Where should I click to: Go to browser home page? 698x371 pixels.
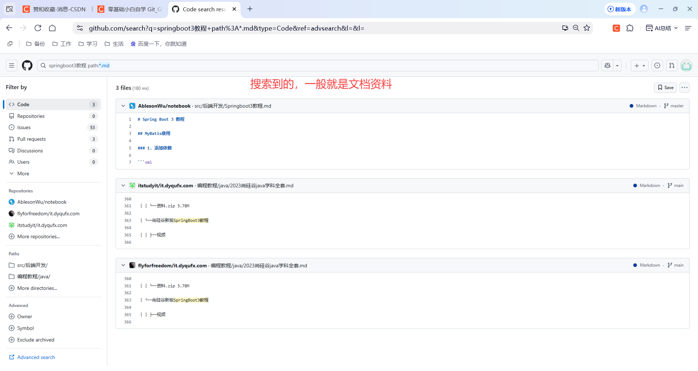52,28
